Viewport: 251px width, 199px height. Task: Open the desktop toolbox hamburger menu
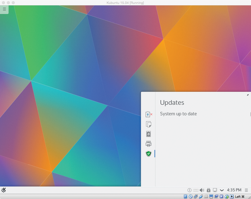4,9
